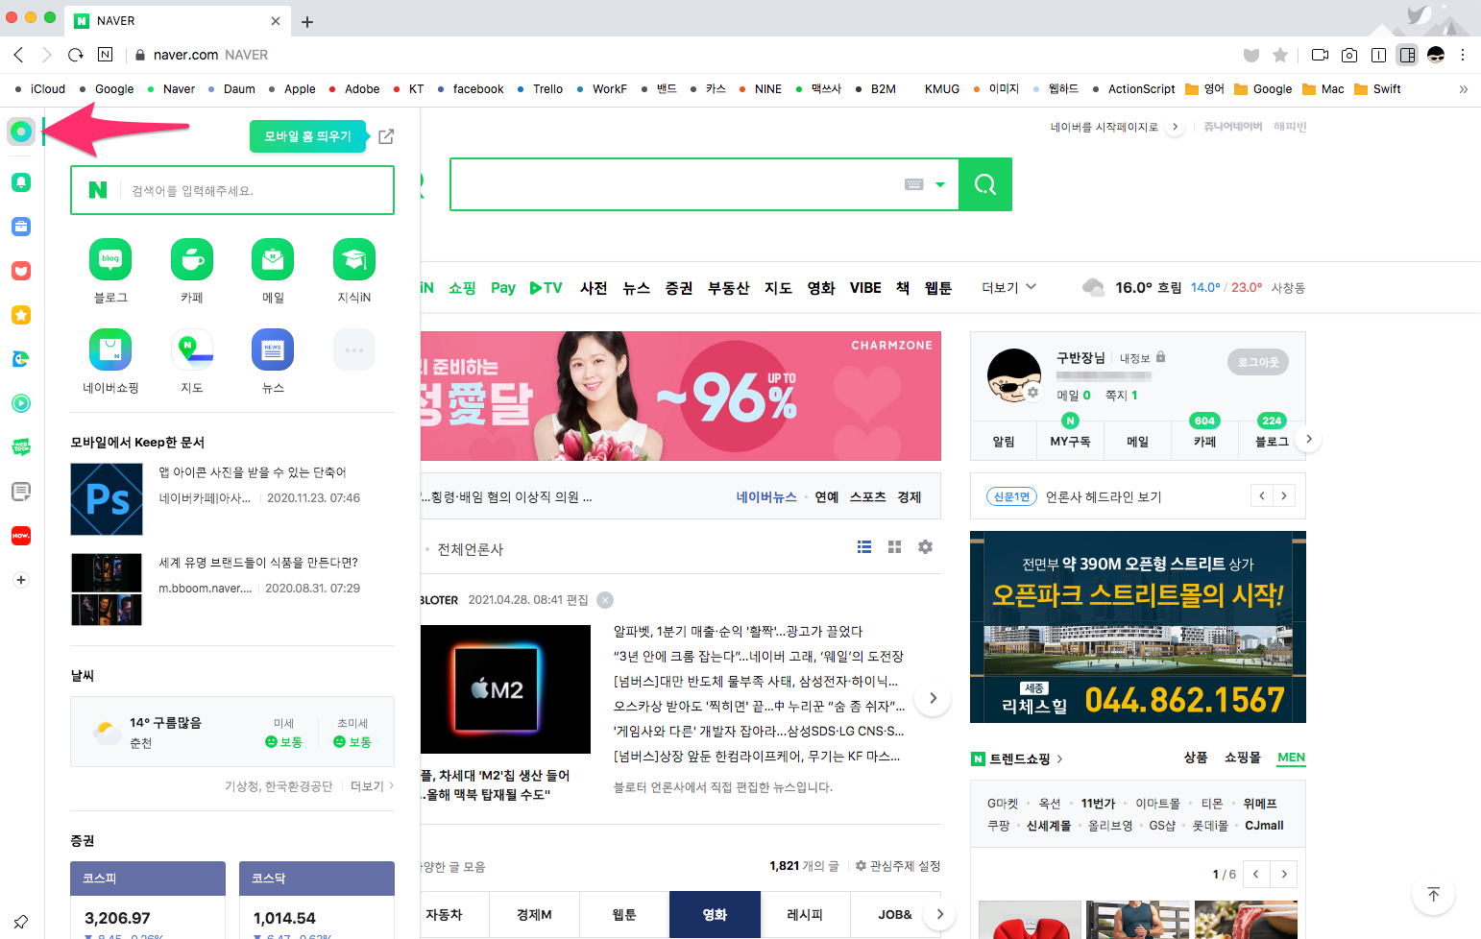Show hidden bookmarks with the double chevron

[x=1463, y=89]
